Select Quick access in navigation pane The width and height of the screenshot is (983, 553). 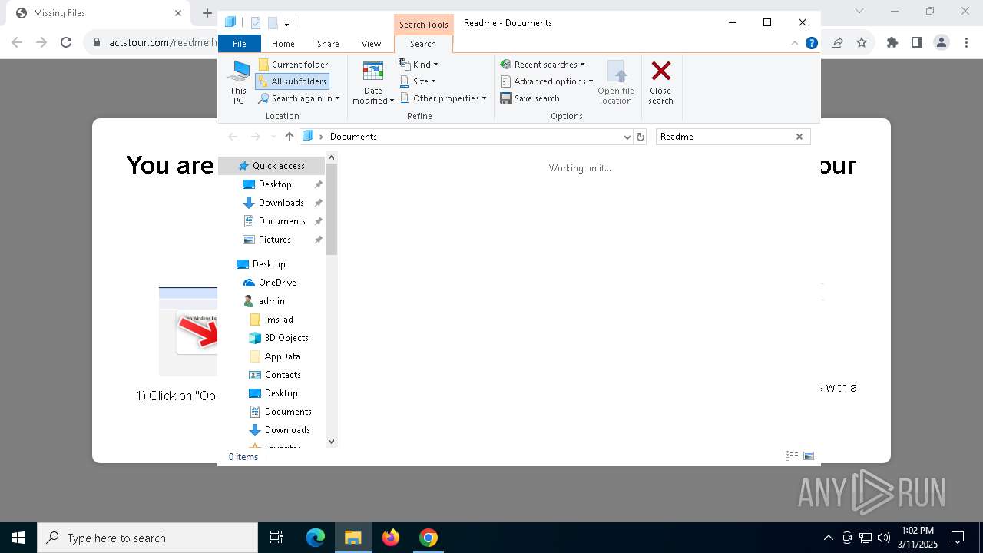pos(271,166)
